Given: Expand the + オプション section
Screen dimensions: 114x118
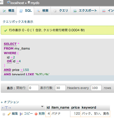Looking at the screenshot, I should tap(10, 102).
